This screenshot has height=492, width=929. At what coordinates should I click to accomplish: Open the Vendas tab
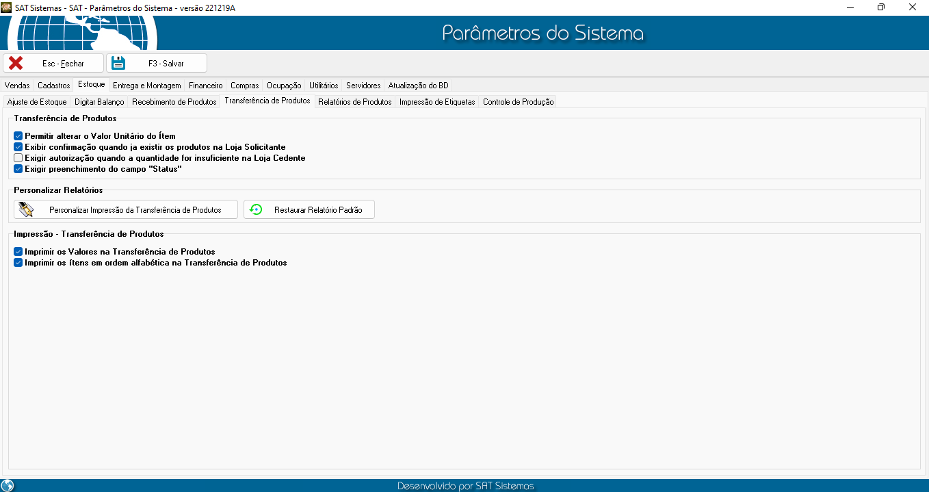pyautogui.click(x=17, y=86)
